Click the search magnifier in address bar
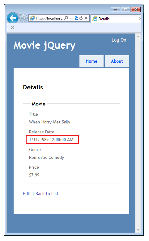Image resolution: width=149 pixels, height=241 pixels. coord(66,18)
